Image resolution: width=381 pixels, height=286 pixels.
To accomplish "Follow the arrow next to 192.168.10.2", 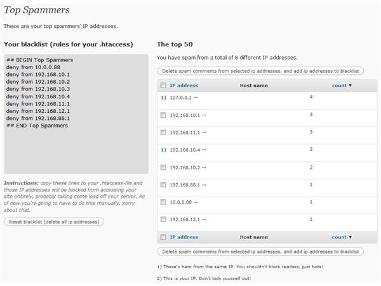I will 204,167.
